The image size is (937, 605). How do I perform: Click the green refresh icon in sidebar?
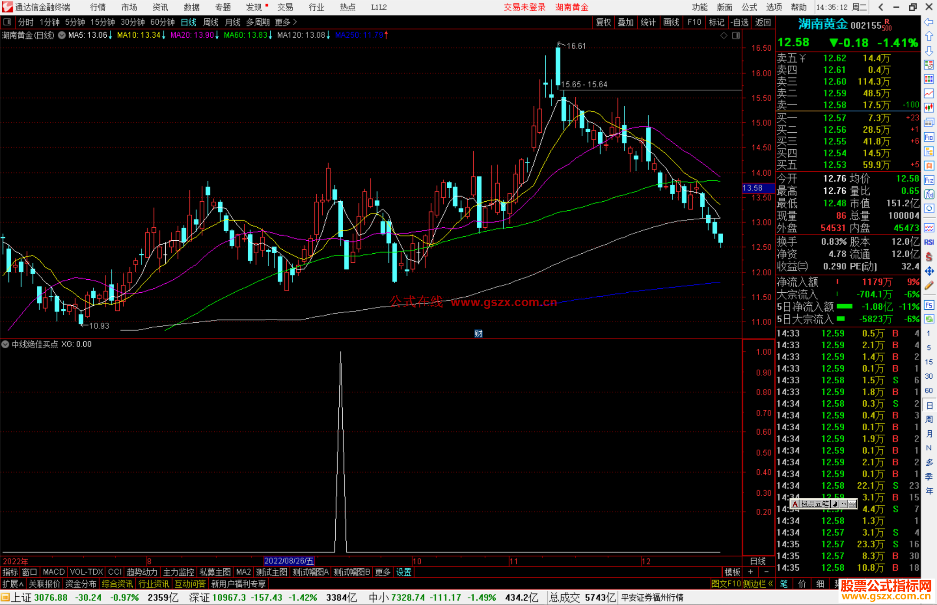(929, 319)
